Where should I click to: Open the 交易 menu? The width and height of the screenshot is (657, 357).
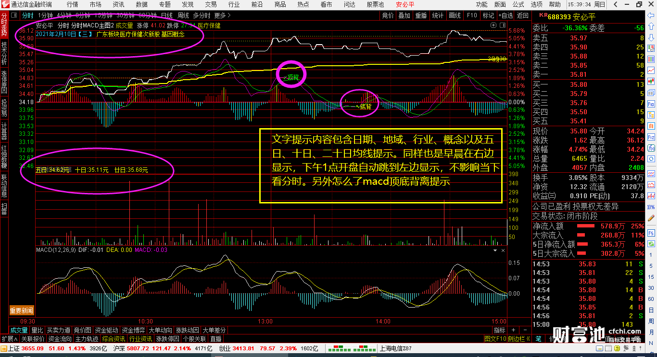(x=211, y=4)
